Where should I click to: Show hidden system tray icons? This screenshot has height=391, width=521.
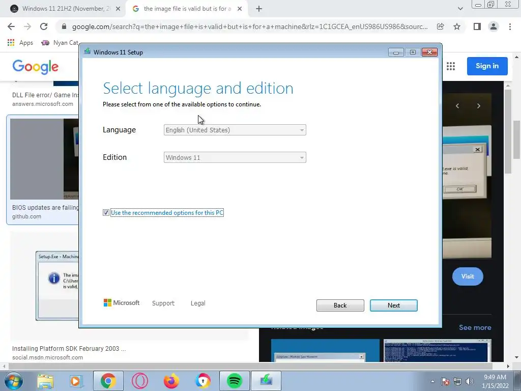coord(432,382)
